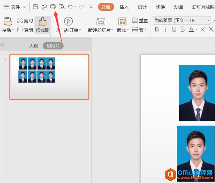Select slide 1 thumbnail in the panel
This screenshot has width=215, height=183.
[x=49, y=77]
